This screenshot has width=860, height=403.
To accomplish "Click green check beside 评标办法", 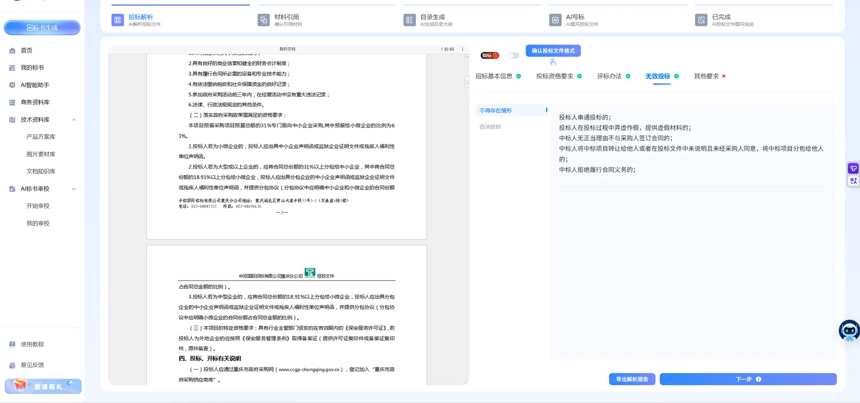I will [628, 76].
